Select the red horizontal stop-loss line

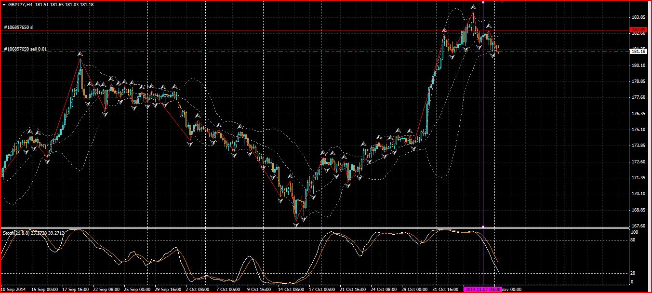pyautogui.click(x=313, y=30)
